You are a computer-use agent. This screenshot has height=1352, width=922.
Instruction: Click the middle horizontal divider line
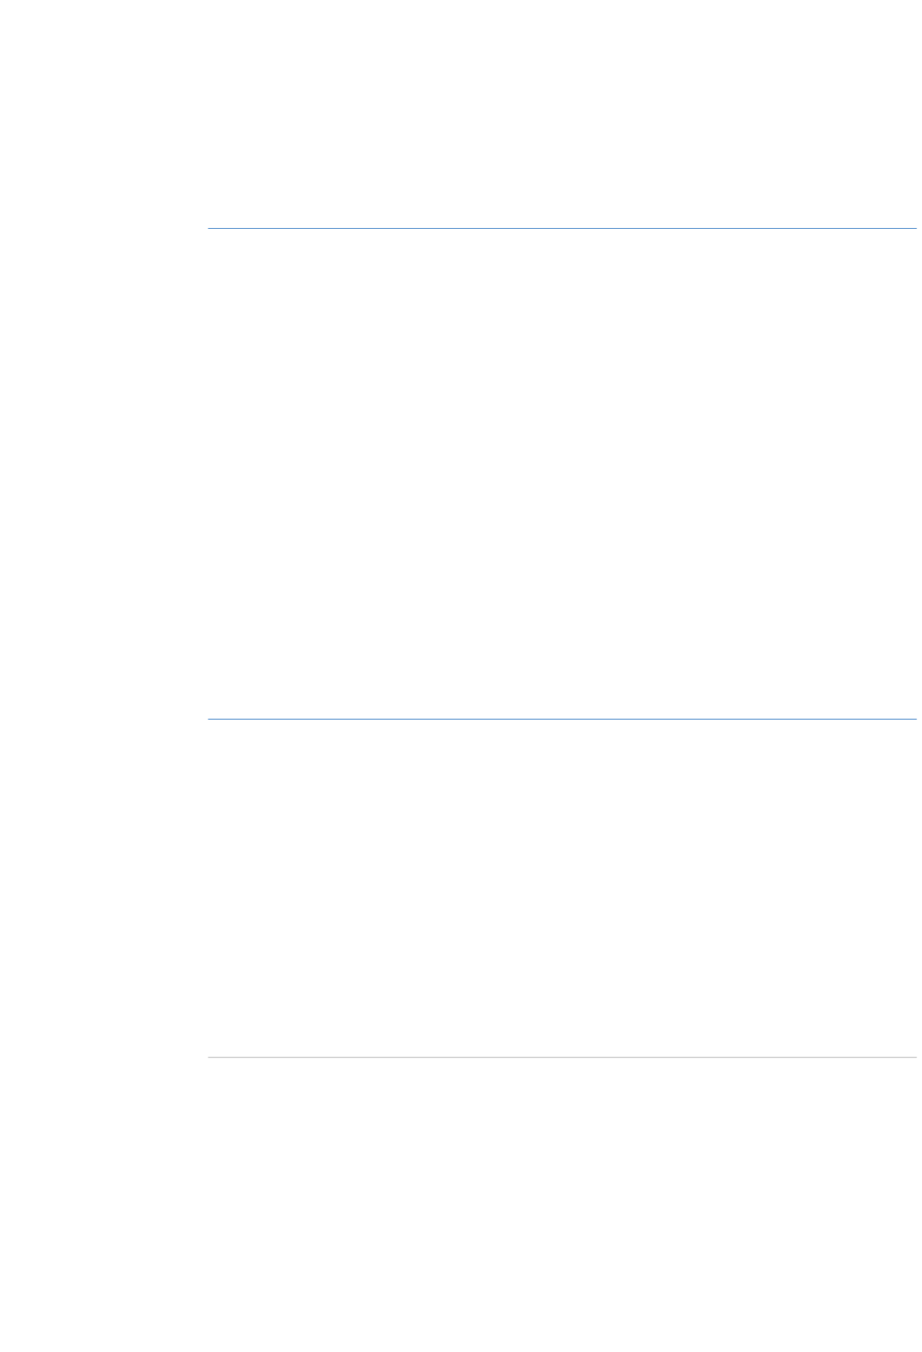562,719
